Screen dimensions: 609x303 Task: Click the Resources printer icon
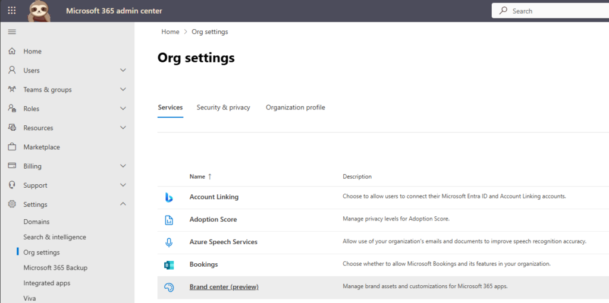tap(12, 128)
